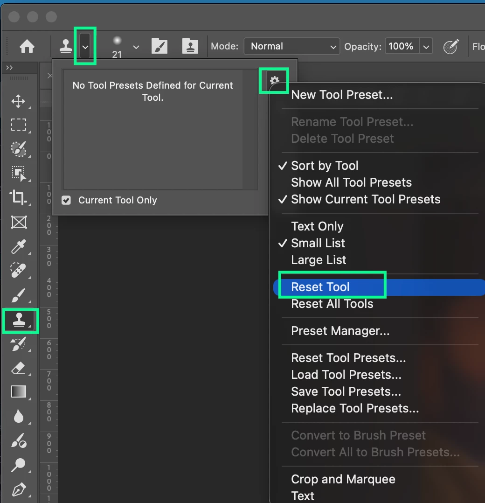
Task: Load Text presets entry
Action: (303, 496)
